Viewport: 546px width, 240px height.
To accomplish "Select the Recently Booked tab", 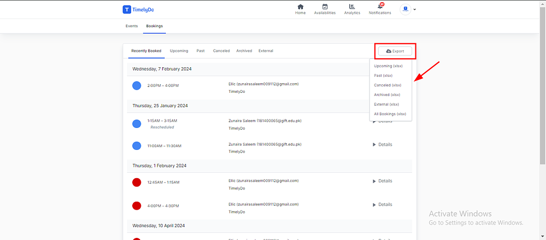I will [146, 51].
